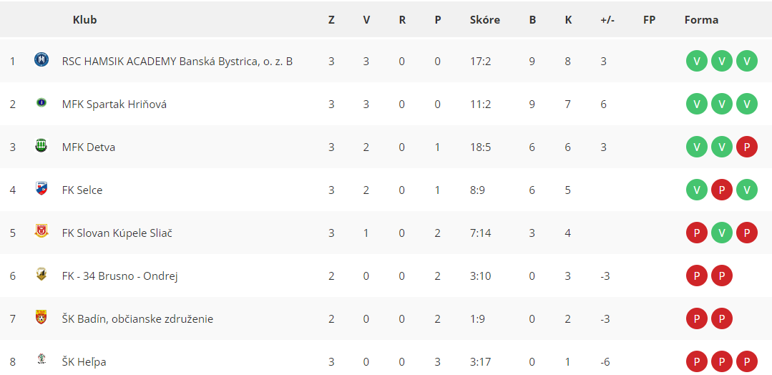Open the MFK Detva team crest
Image resolution: width=772 pixels, height=375 pixels.
[41, 146]
